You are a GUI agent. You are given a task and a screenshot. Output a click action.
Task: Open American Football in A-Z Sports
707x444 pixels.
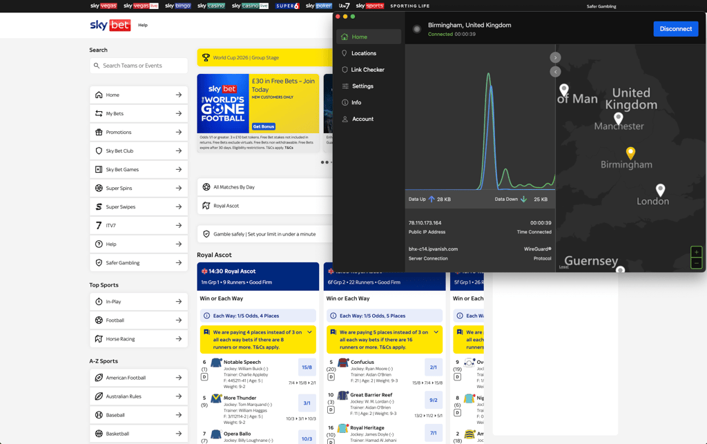(138, 378)
